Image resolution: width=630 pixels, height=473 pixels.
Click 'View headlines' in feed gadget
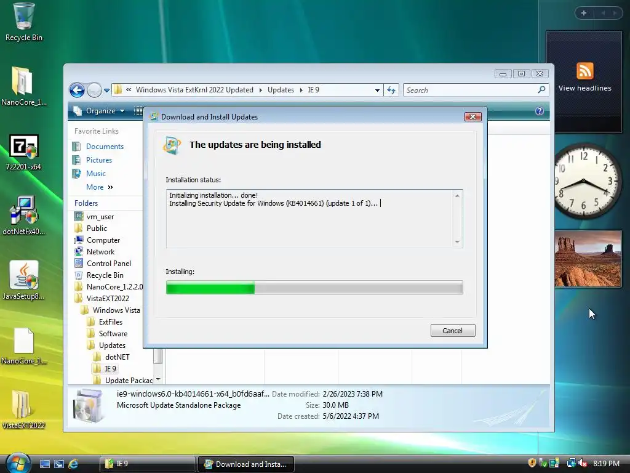tap(584, 88)
